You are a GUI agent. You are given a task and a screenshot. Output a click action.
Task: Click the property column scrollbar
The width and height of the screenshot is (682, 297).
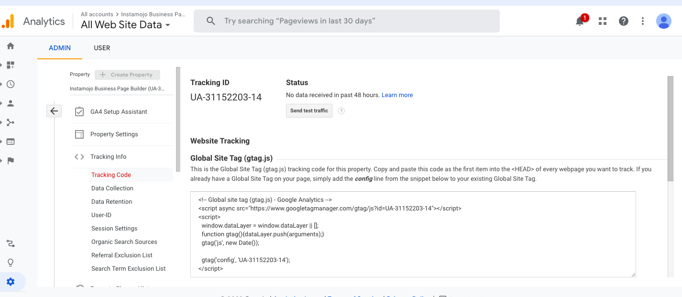coord(178,119)
